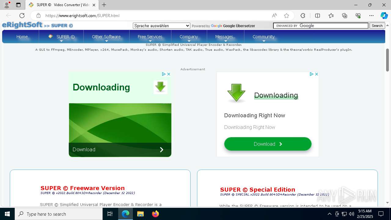The image size is (391, 220).
Task: Show hidden system tray icons
Action: (x=329, y=214)
